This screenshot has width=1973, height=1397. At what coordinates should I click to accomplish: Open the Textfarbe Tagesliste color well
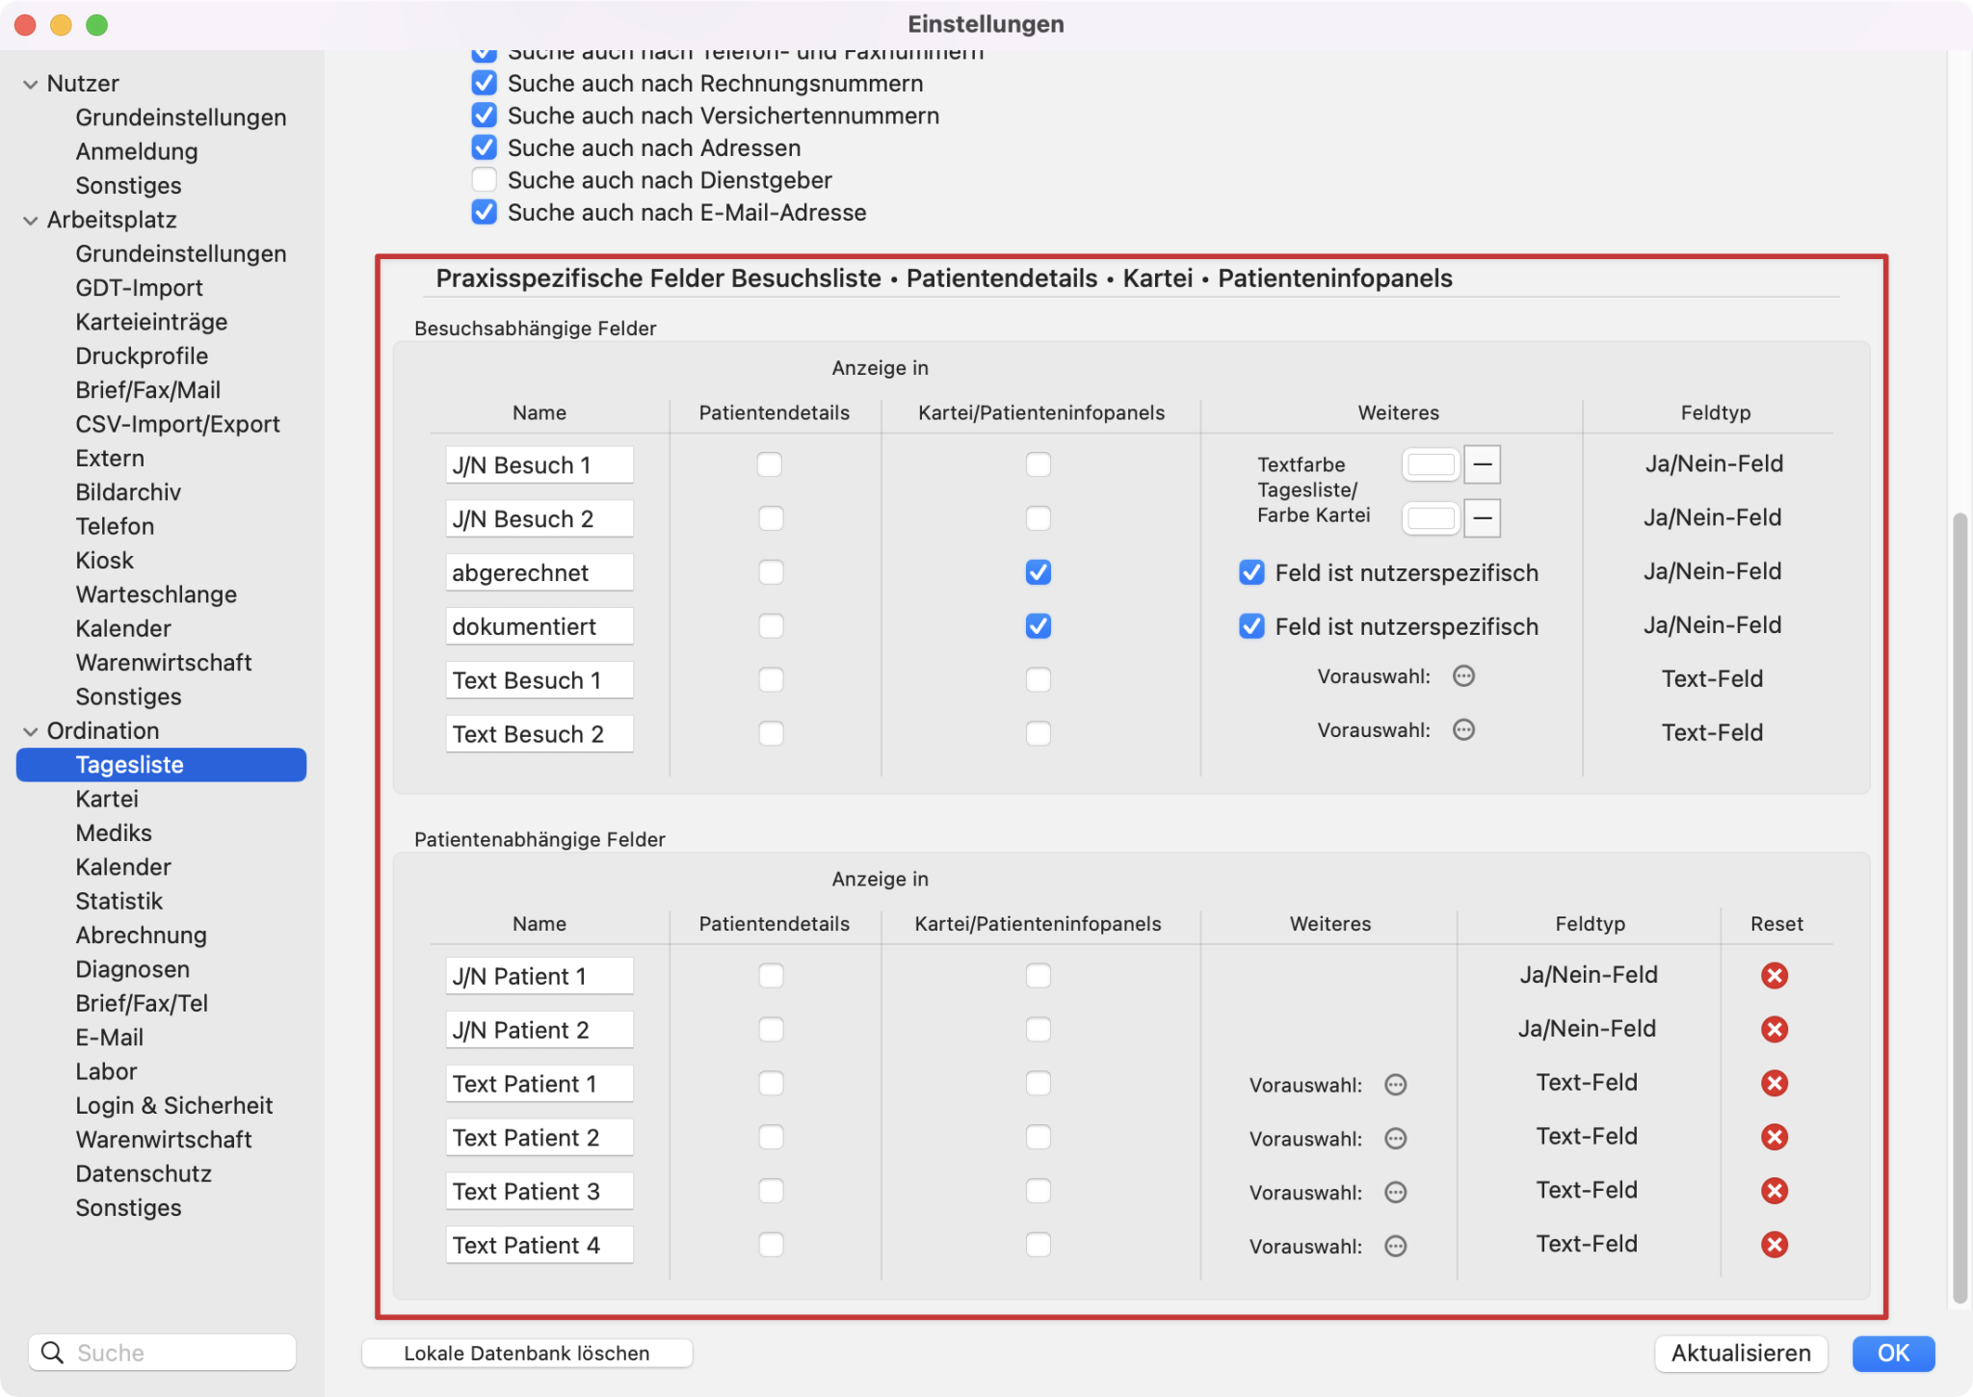[x=1431, y=465]
